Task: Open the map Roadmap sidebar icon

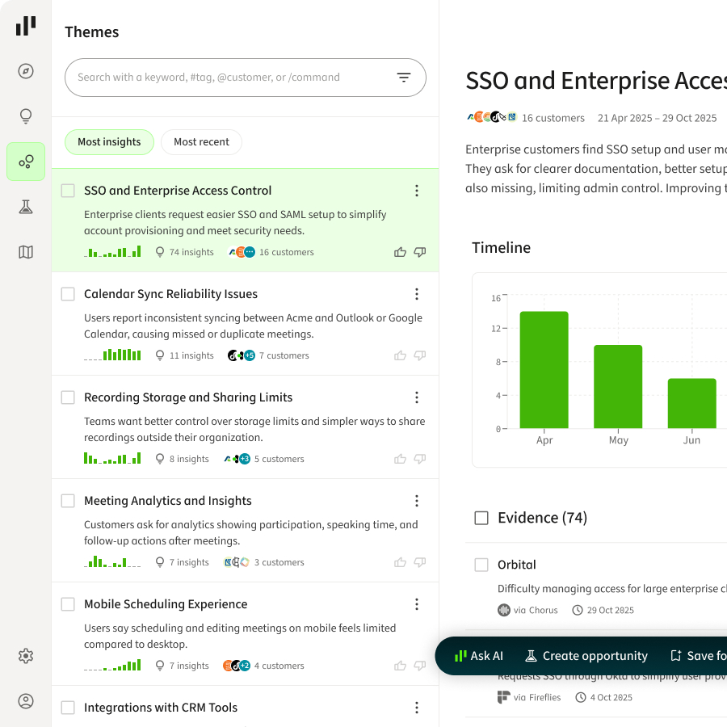Action: [26, 252]
